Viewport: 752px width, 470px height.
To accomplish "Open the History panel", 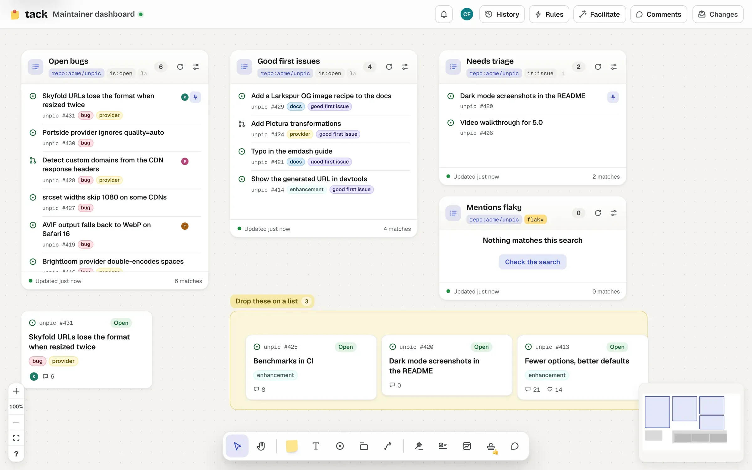I will (502, 14).
